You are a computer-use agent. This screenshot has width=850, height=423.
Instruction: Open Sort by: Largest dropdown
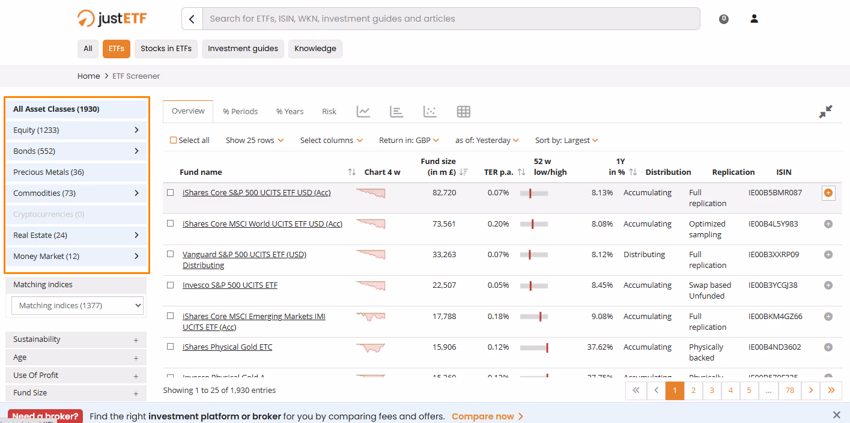(567, 140)
